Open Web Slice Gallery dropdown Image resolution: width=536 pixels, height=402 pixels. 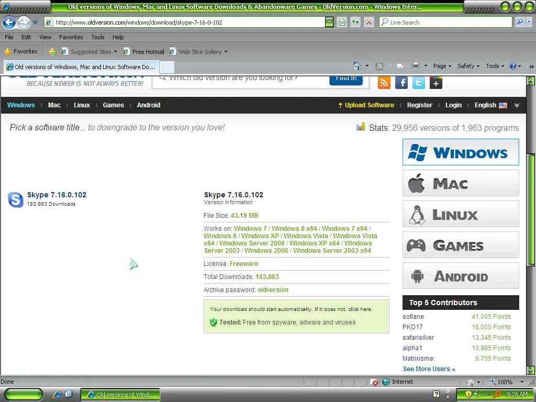click(198, 52)
